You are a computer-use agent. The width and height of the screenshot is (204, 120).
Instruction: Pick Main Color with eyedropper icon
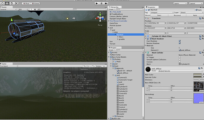click(203, 75)
